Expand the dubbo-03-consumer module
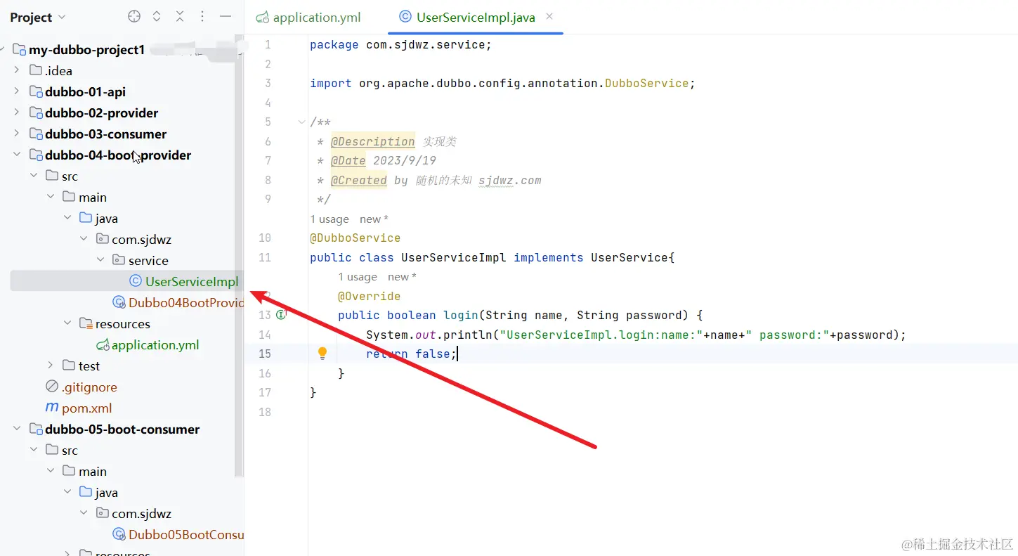 [x=17, y=134]
